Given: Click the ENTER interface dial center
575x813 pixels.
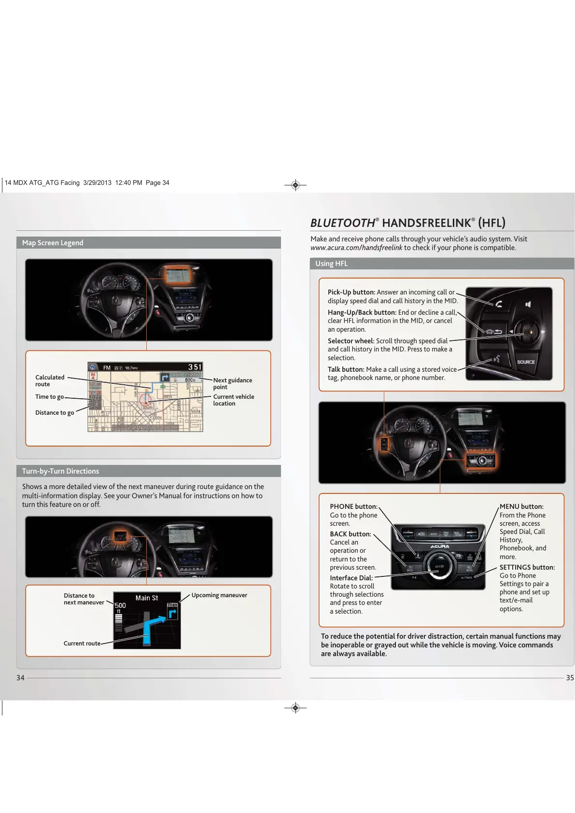Looking at the screenshot, I should [439, 566].
